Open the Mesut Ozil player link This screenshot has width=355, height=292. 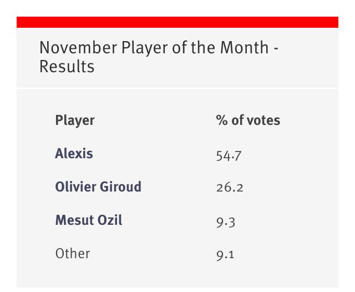[89, 220]
